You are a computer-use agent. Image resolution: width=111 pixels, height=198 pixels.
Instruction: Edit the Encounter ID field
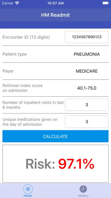(x=87, y=37)
